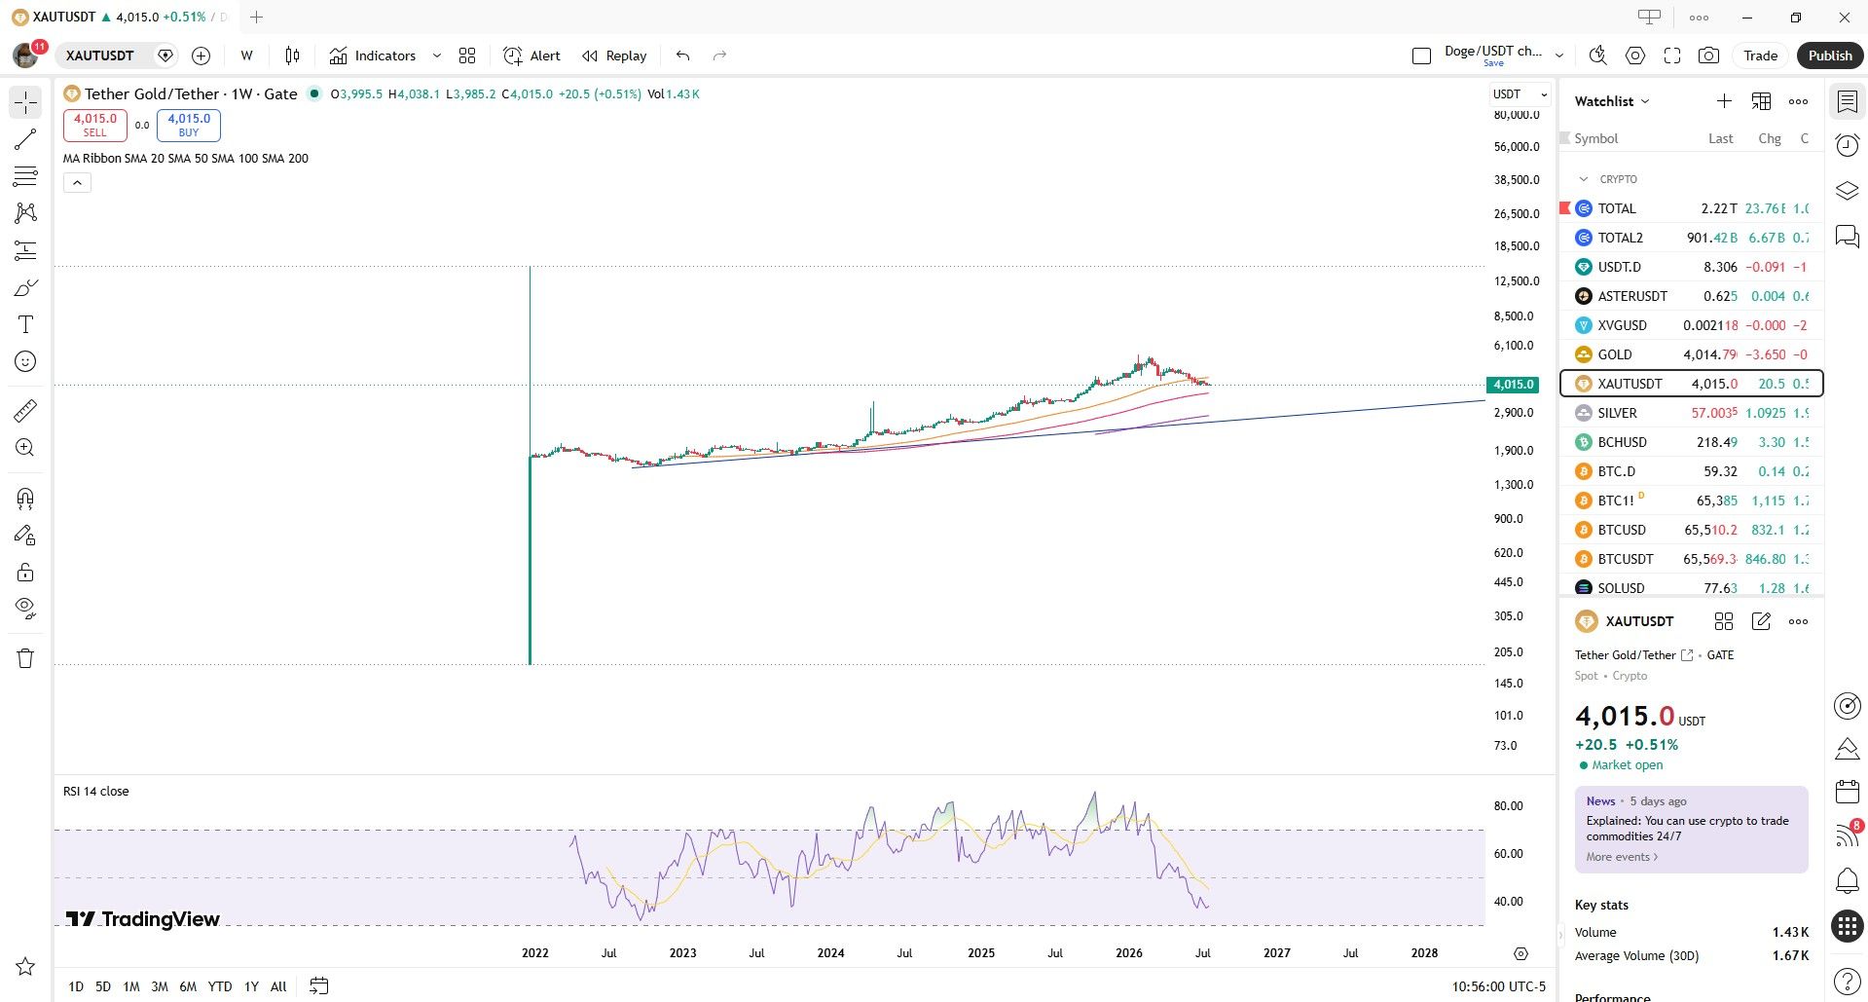Viewport: 1868px width, 1002px height.
Task: Open the indicator templates grid
Action: point(467,56)
